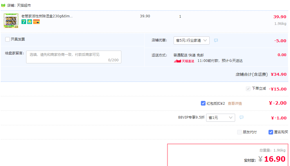290x166 pixels.
Task: Click the ¥-1.00 VIP discount amount
Action: tap(279, 118)
